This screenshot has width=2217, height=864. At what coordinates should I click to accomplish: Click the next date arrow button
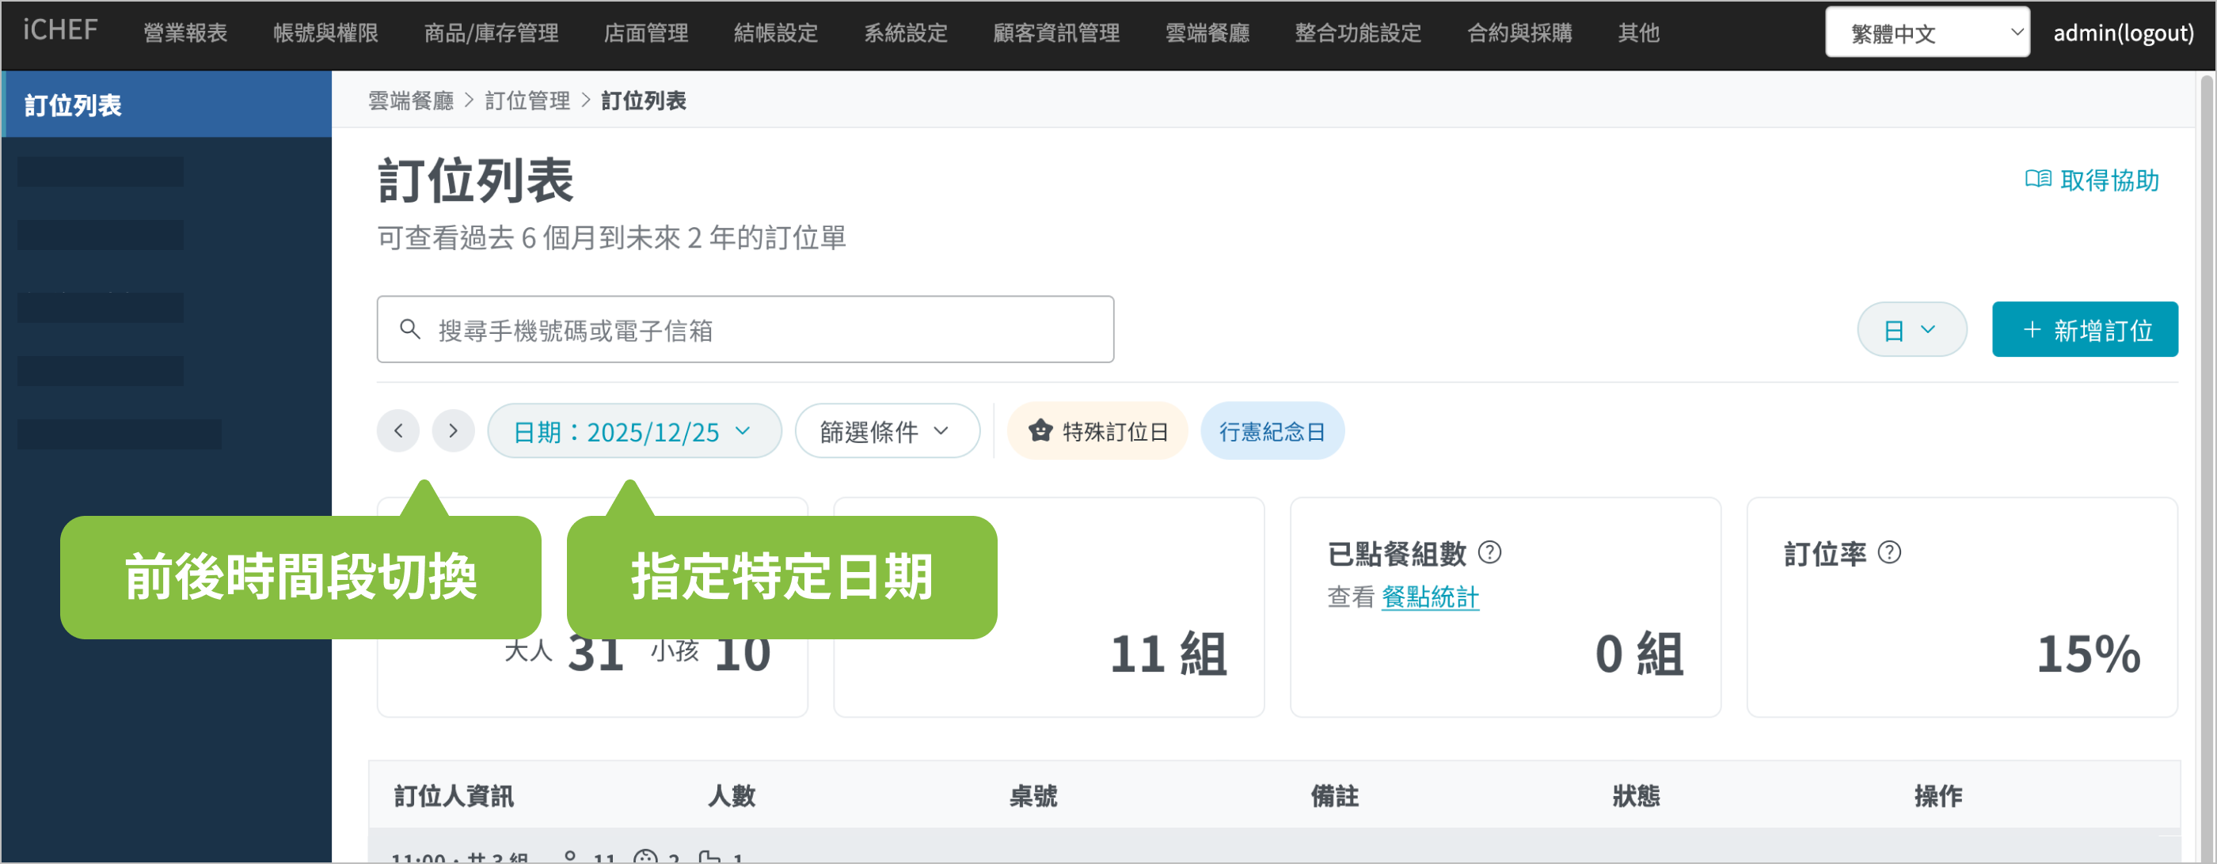[453, 430]
